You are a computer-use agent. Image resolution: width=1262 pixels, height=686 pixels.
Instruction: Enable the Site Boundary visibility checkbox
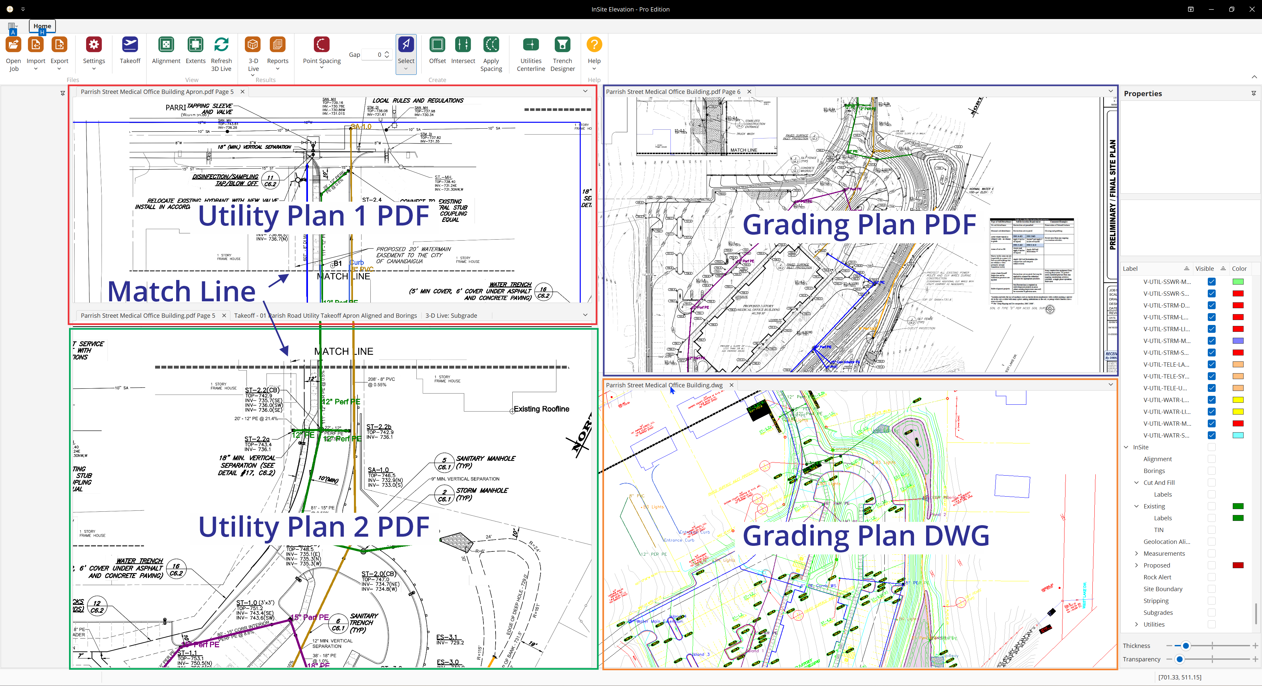click(x=1211, y=589)
